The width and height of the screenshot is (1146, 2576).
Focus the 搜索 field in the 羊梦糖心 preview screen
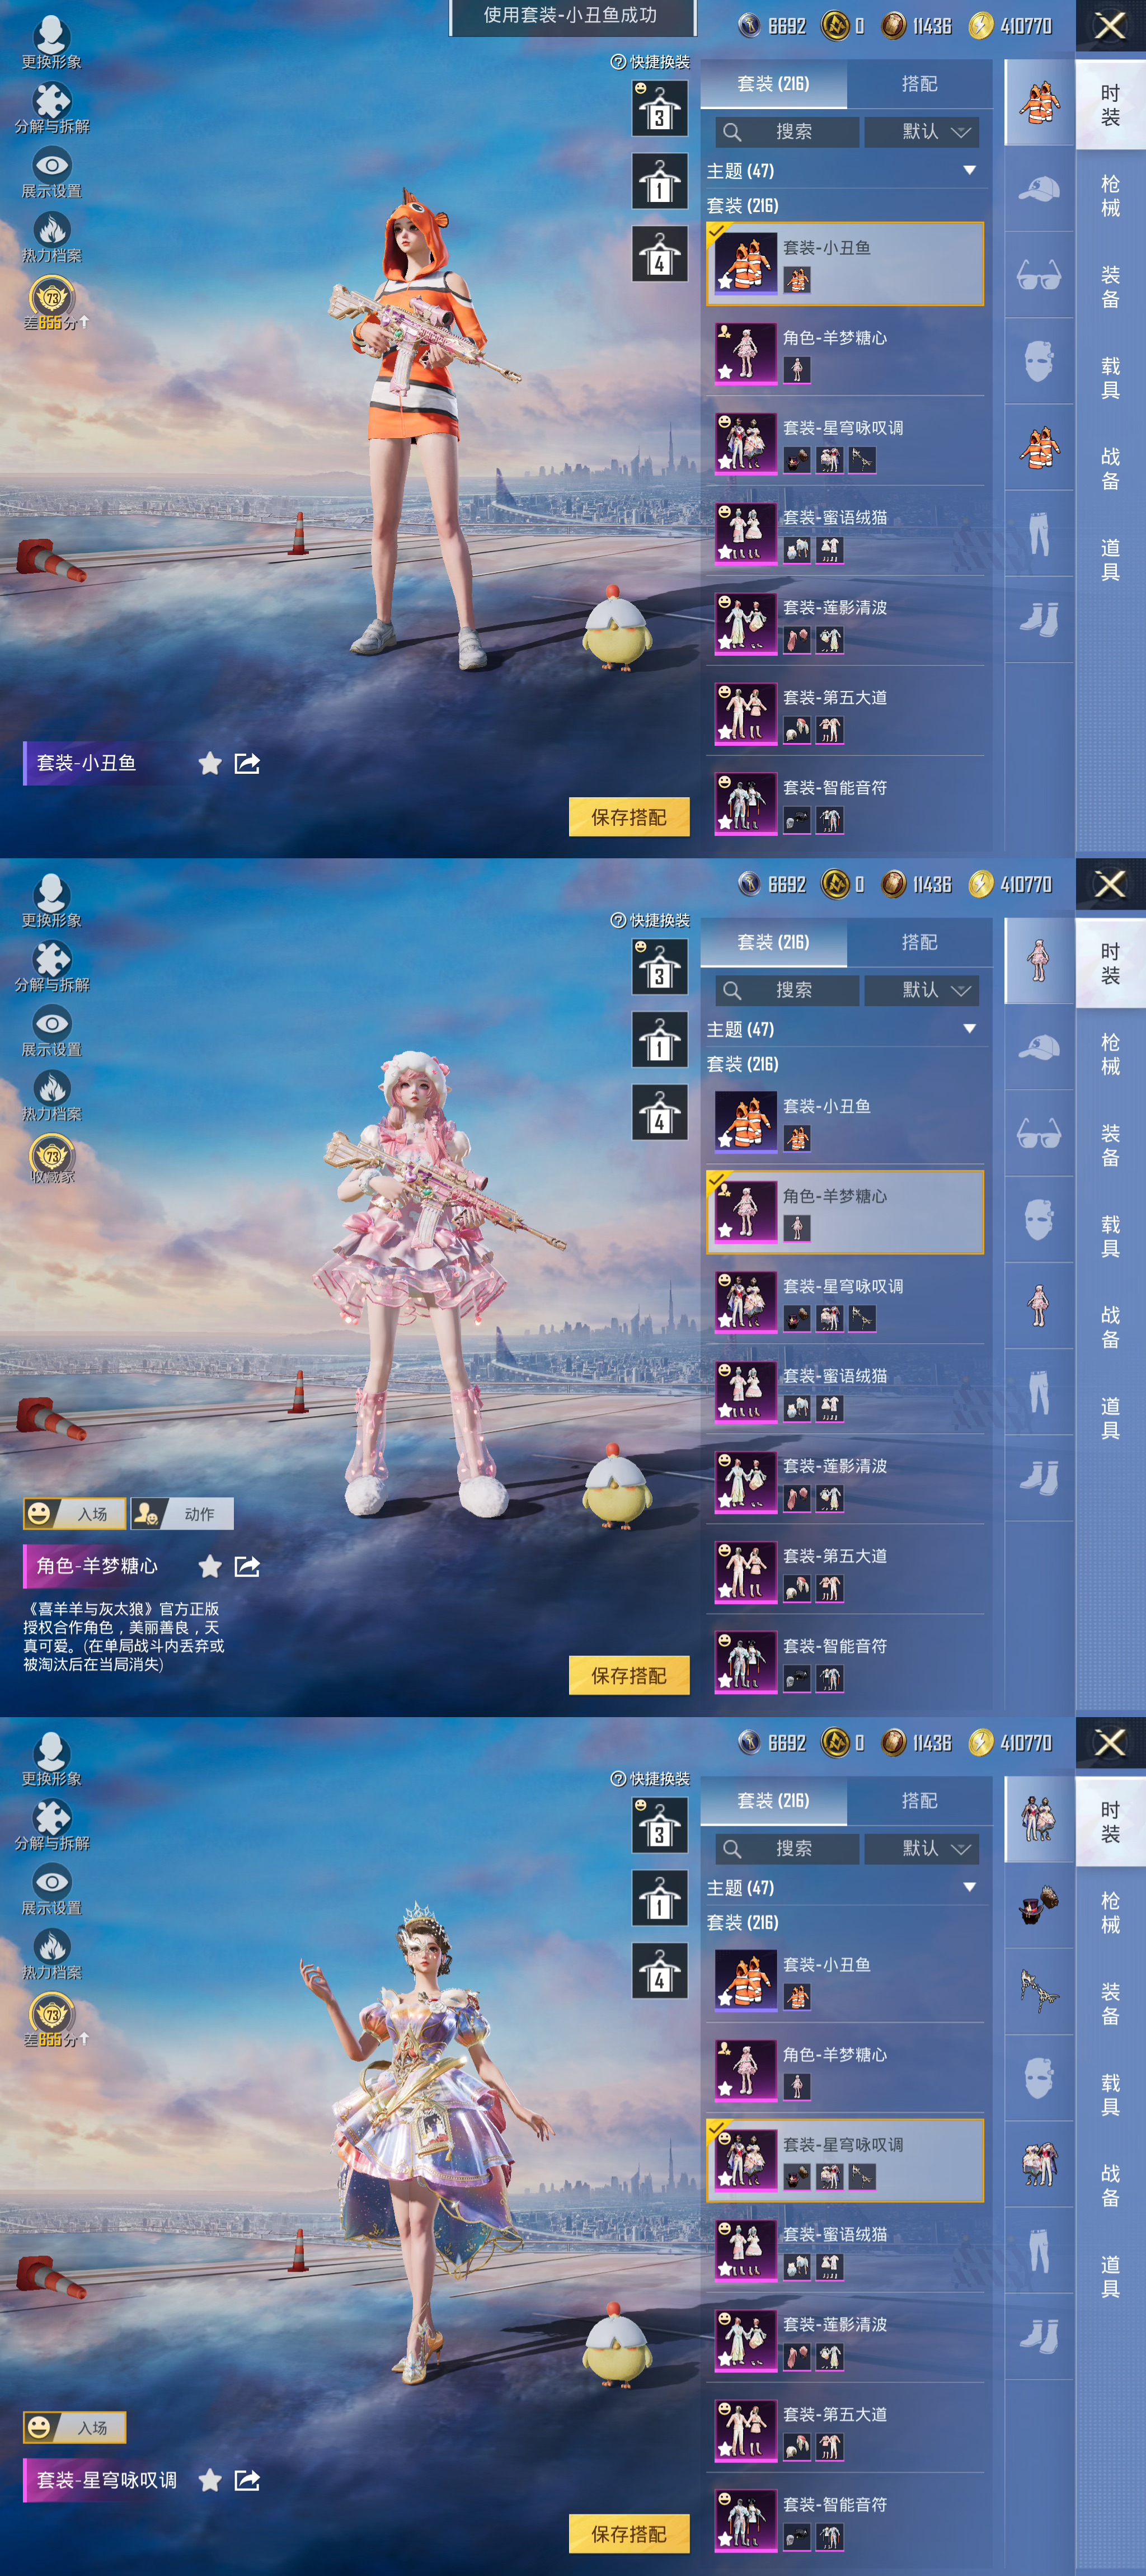pyautogui.click(x=787, y=990)
